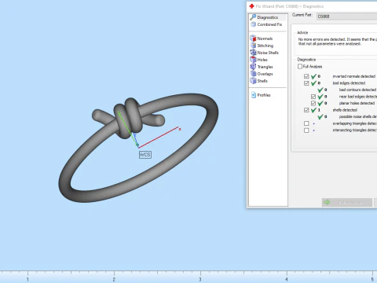Click the green check beside inverted normals detected

click(313, 76)
